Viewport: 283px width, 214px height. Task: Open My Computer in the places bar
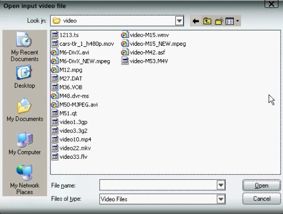coord(24,144)
